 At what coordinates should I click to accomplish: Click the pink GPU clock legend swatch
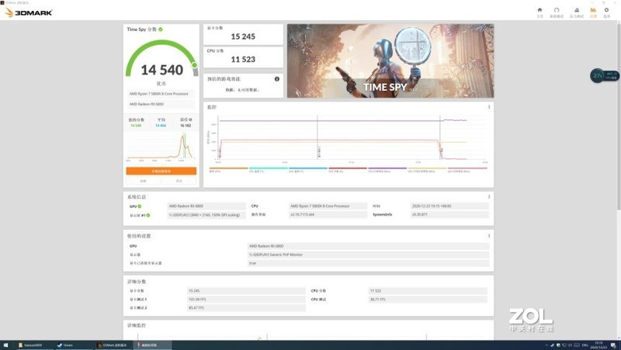(467, 168)
